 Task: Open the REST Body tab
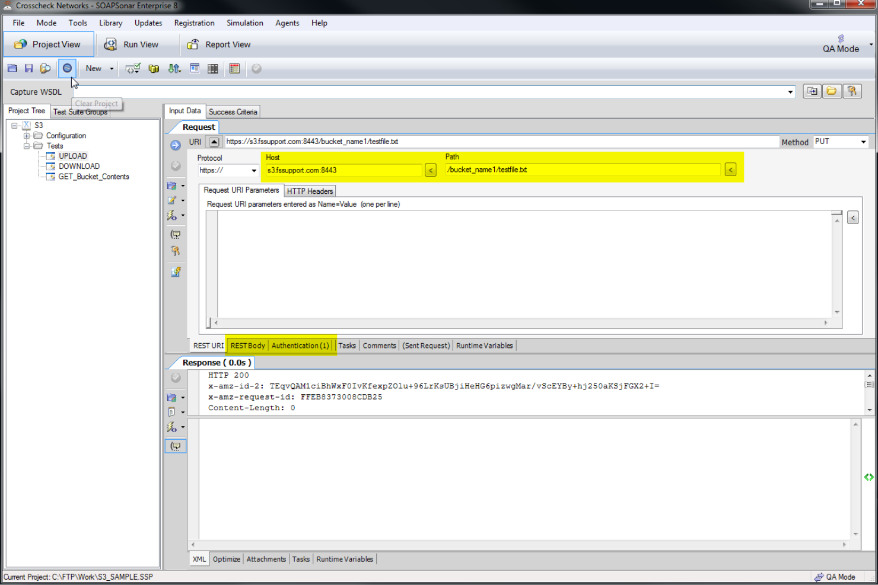pos(247,346)
